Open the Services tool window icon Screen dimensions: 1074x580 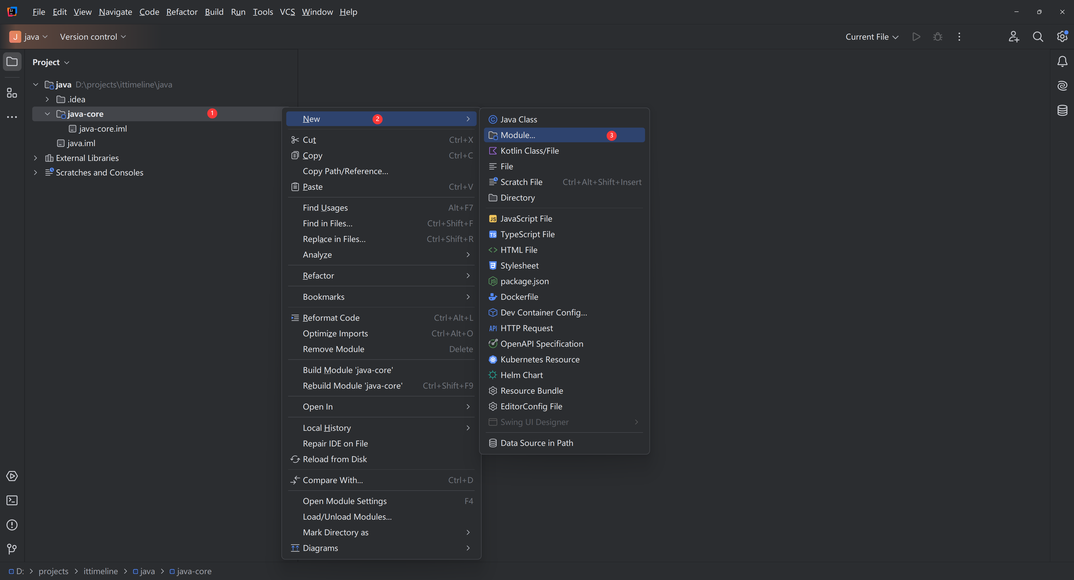pyautogui.click(x=12, y=476)
